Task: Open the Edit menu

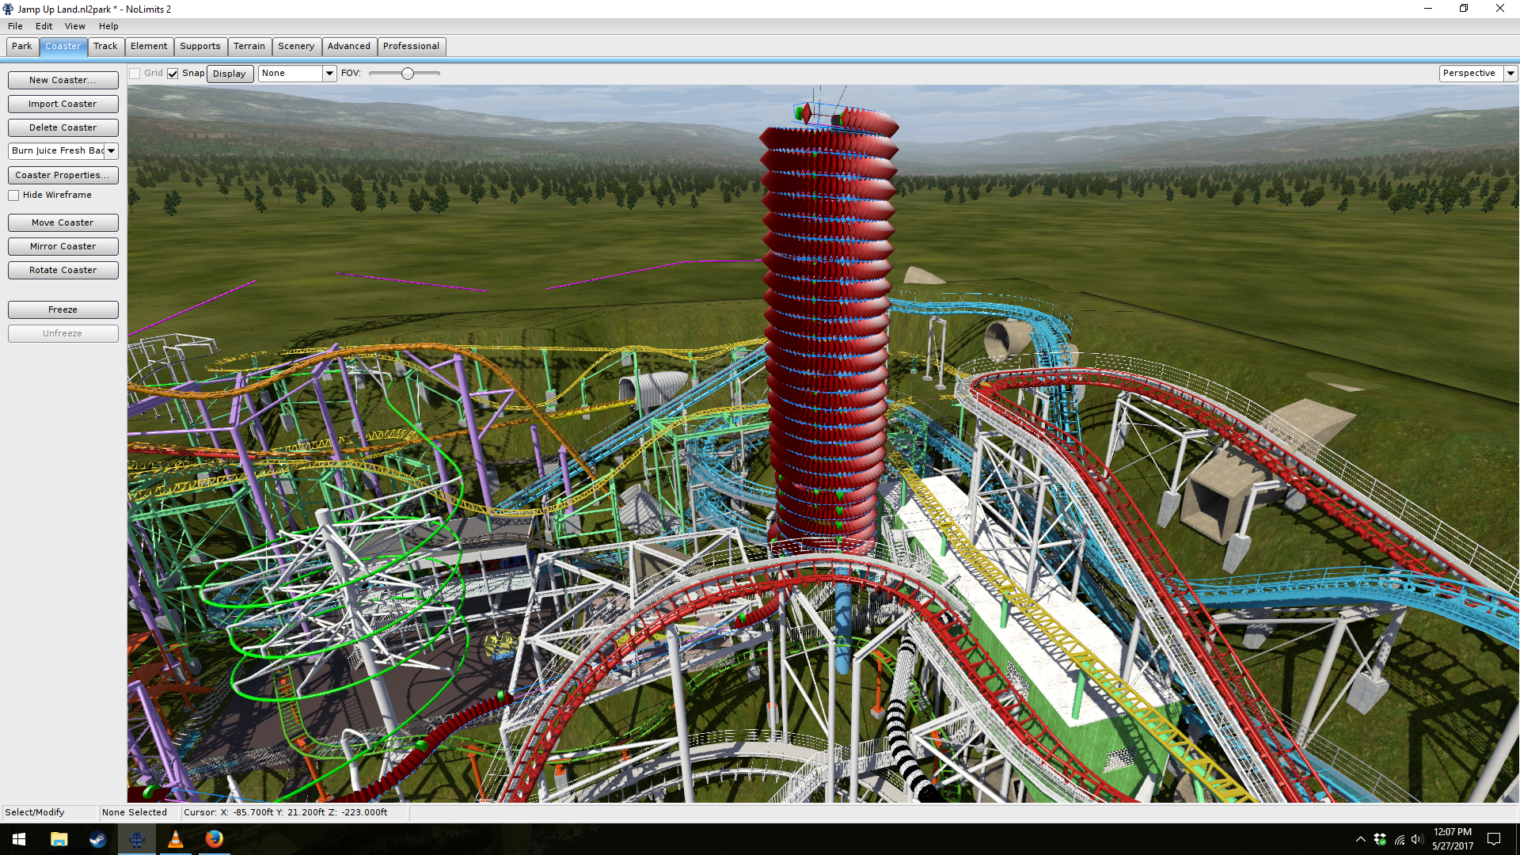Action: click(44, 26)
